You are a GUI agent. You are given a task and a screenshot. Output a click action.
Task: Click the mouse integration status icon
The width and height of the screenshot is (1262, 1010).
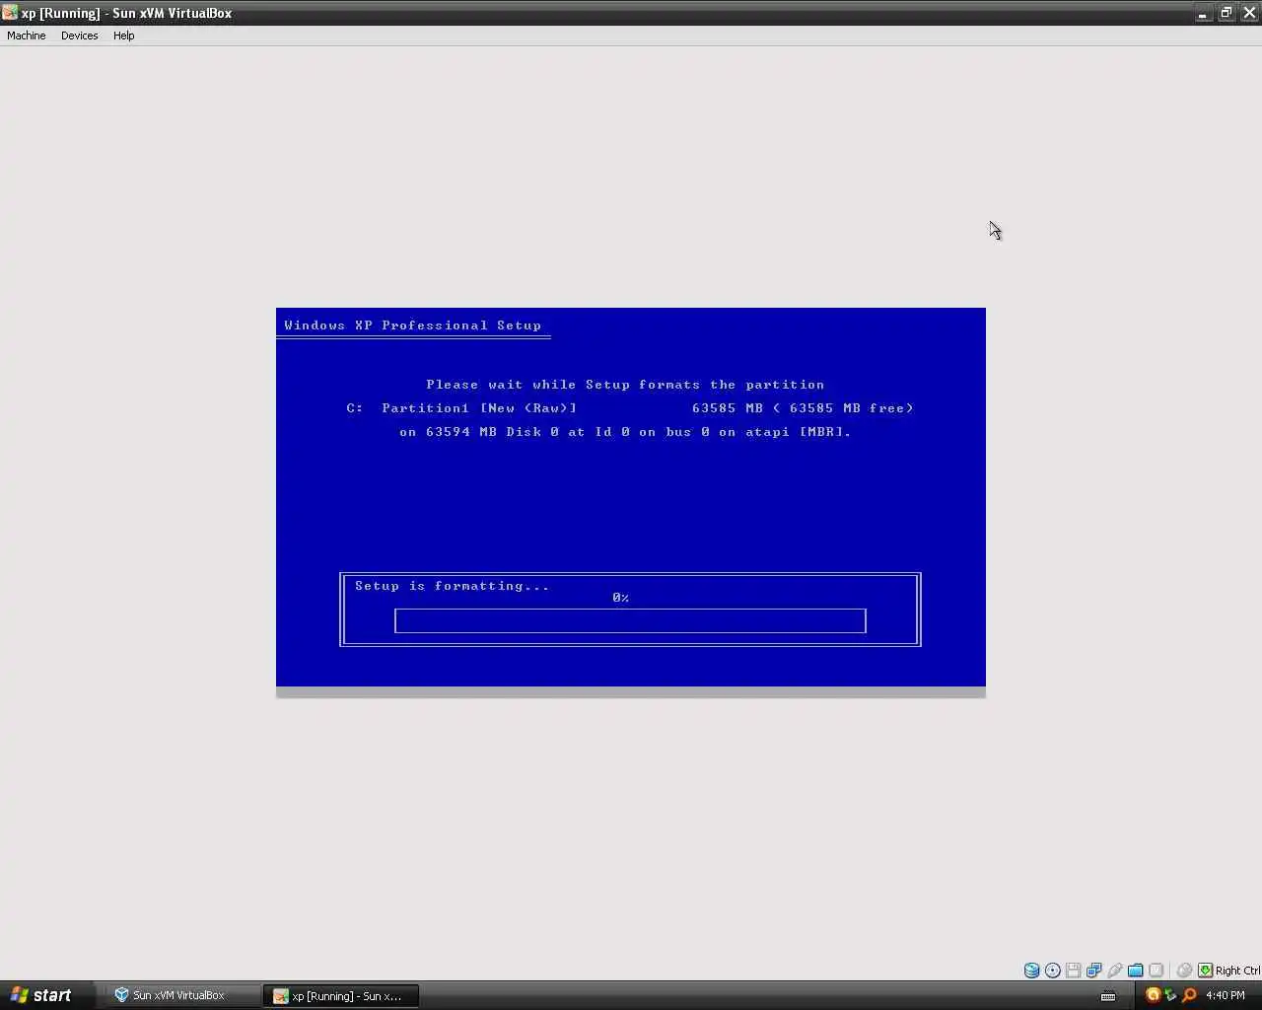pyautogui.click(x=1185, y=971)
